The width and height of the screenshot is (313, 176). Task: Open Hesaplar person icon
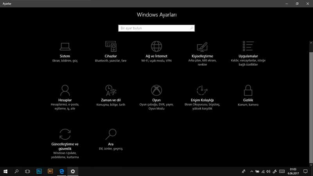click(65, 90)
